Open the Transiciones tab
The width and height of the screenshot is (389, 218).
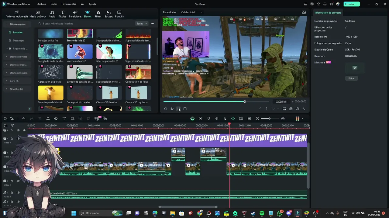point(75,14)
